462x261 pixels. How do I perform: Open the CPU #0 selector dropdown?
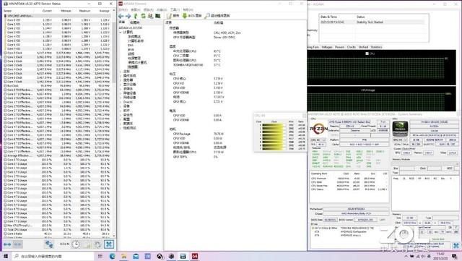coord(318,140)
